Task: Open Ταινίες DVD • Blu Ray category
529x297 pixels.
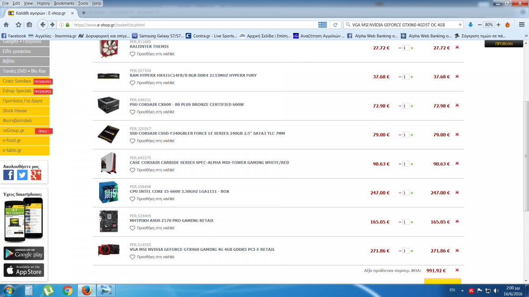Action: pos(25,71)
